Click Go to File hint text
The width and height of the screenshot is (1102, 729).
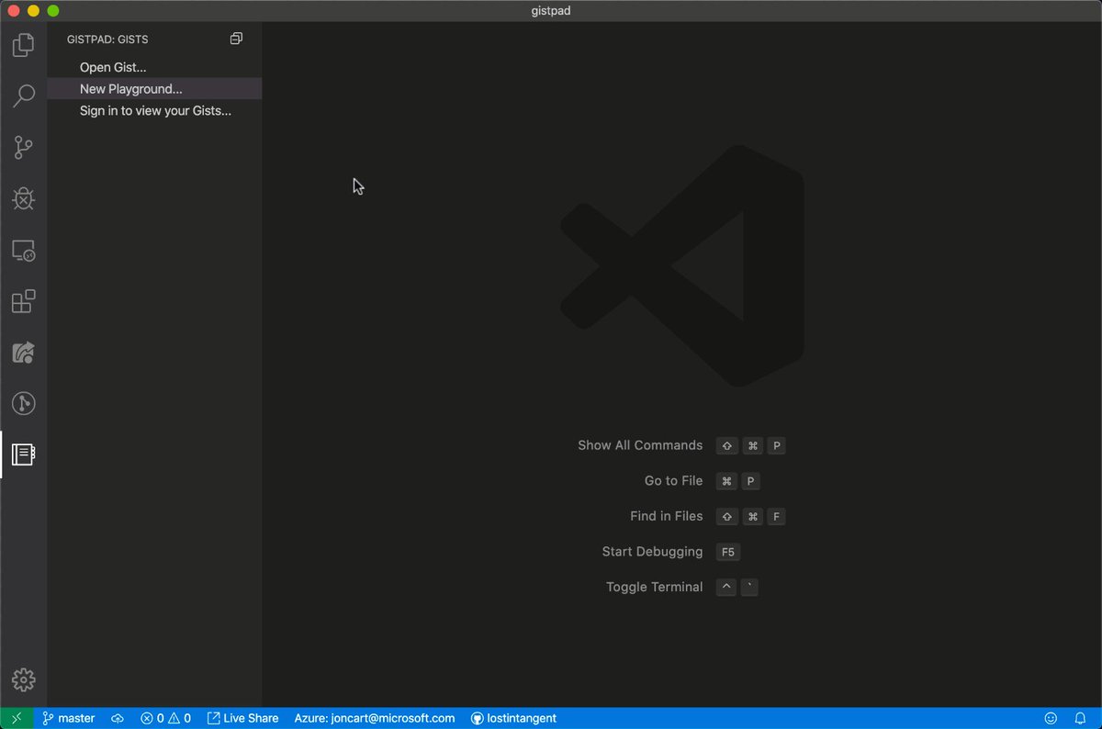(x=673, y=481)
